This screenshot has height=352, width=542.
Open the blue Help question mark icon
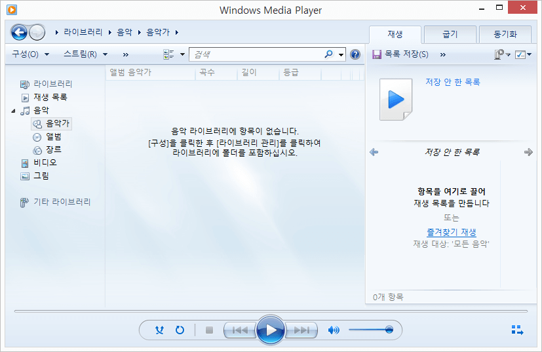[x=355, y=54]
